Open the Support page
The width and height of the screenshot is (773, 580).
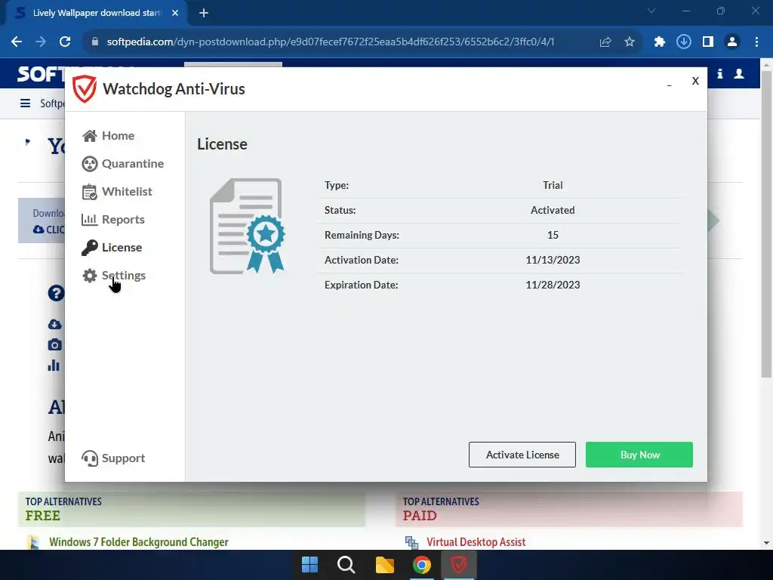113,458
